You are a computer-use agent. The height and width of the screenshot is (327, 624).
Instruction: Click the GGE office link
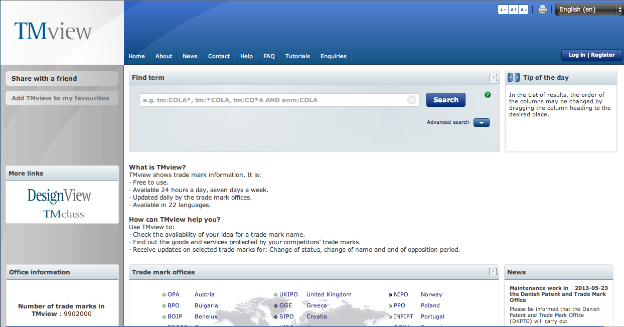point(285,305)
